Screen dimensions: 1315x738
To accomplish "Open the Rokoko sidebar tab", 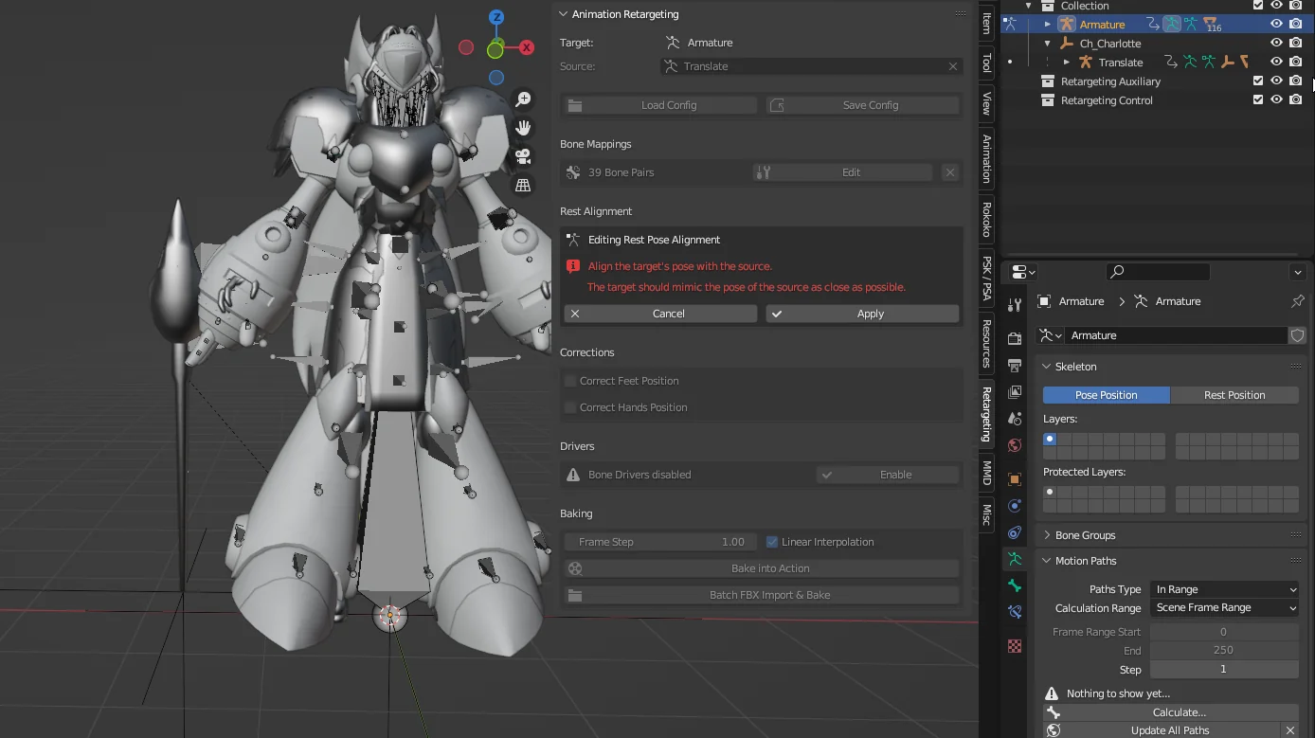I will pyautogui.click(x=986, y=220).
